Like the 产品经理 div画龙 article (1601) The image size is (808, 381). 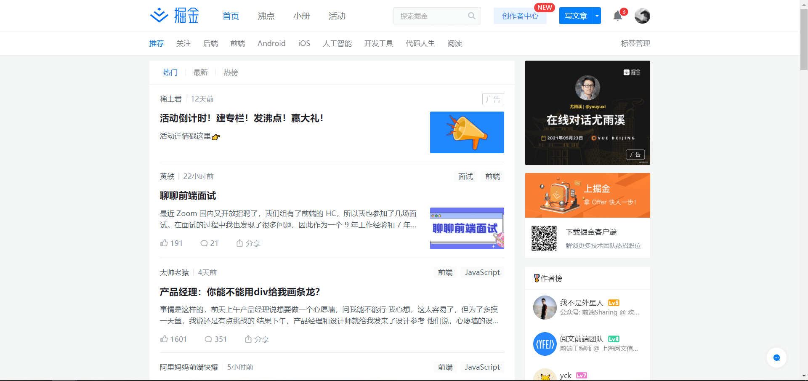[x=173, y=339]
